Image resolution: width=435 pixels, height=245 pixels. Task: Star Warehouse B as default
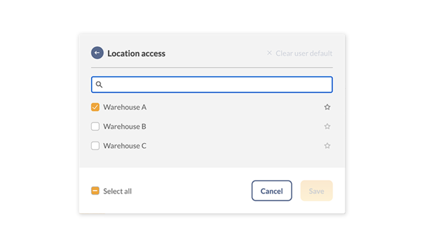(327, 126)
